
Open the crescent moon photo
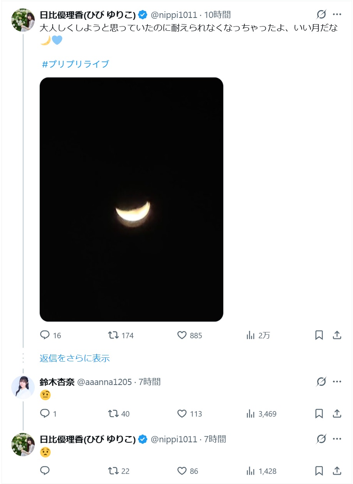pos(131,199)
